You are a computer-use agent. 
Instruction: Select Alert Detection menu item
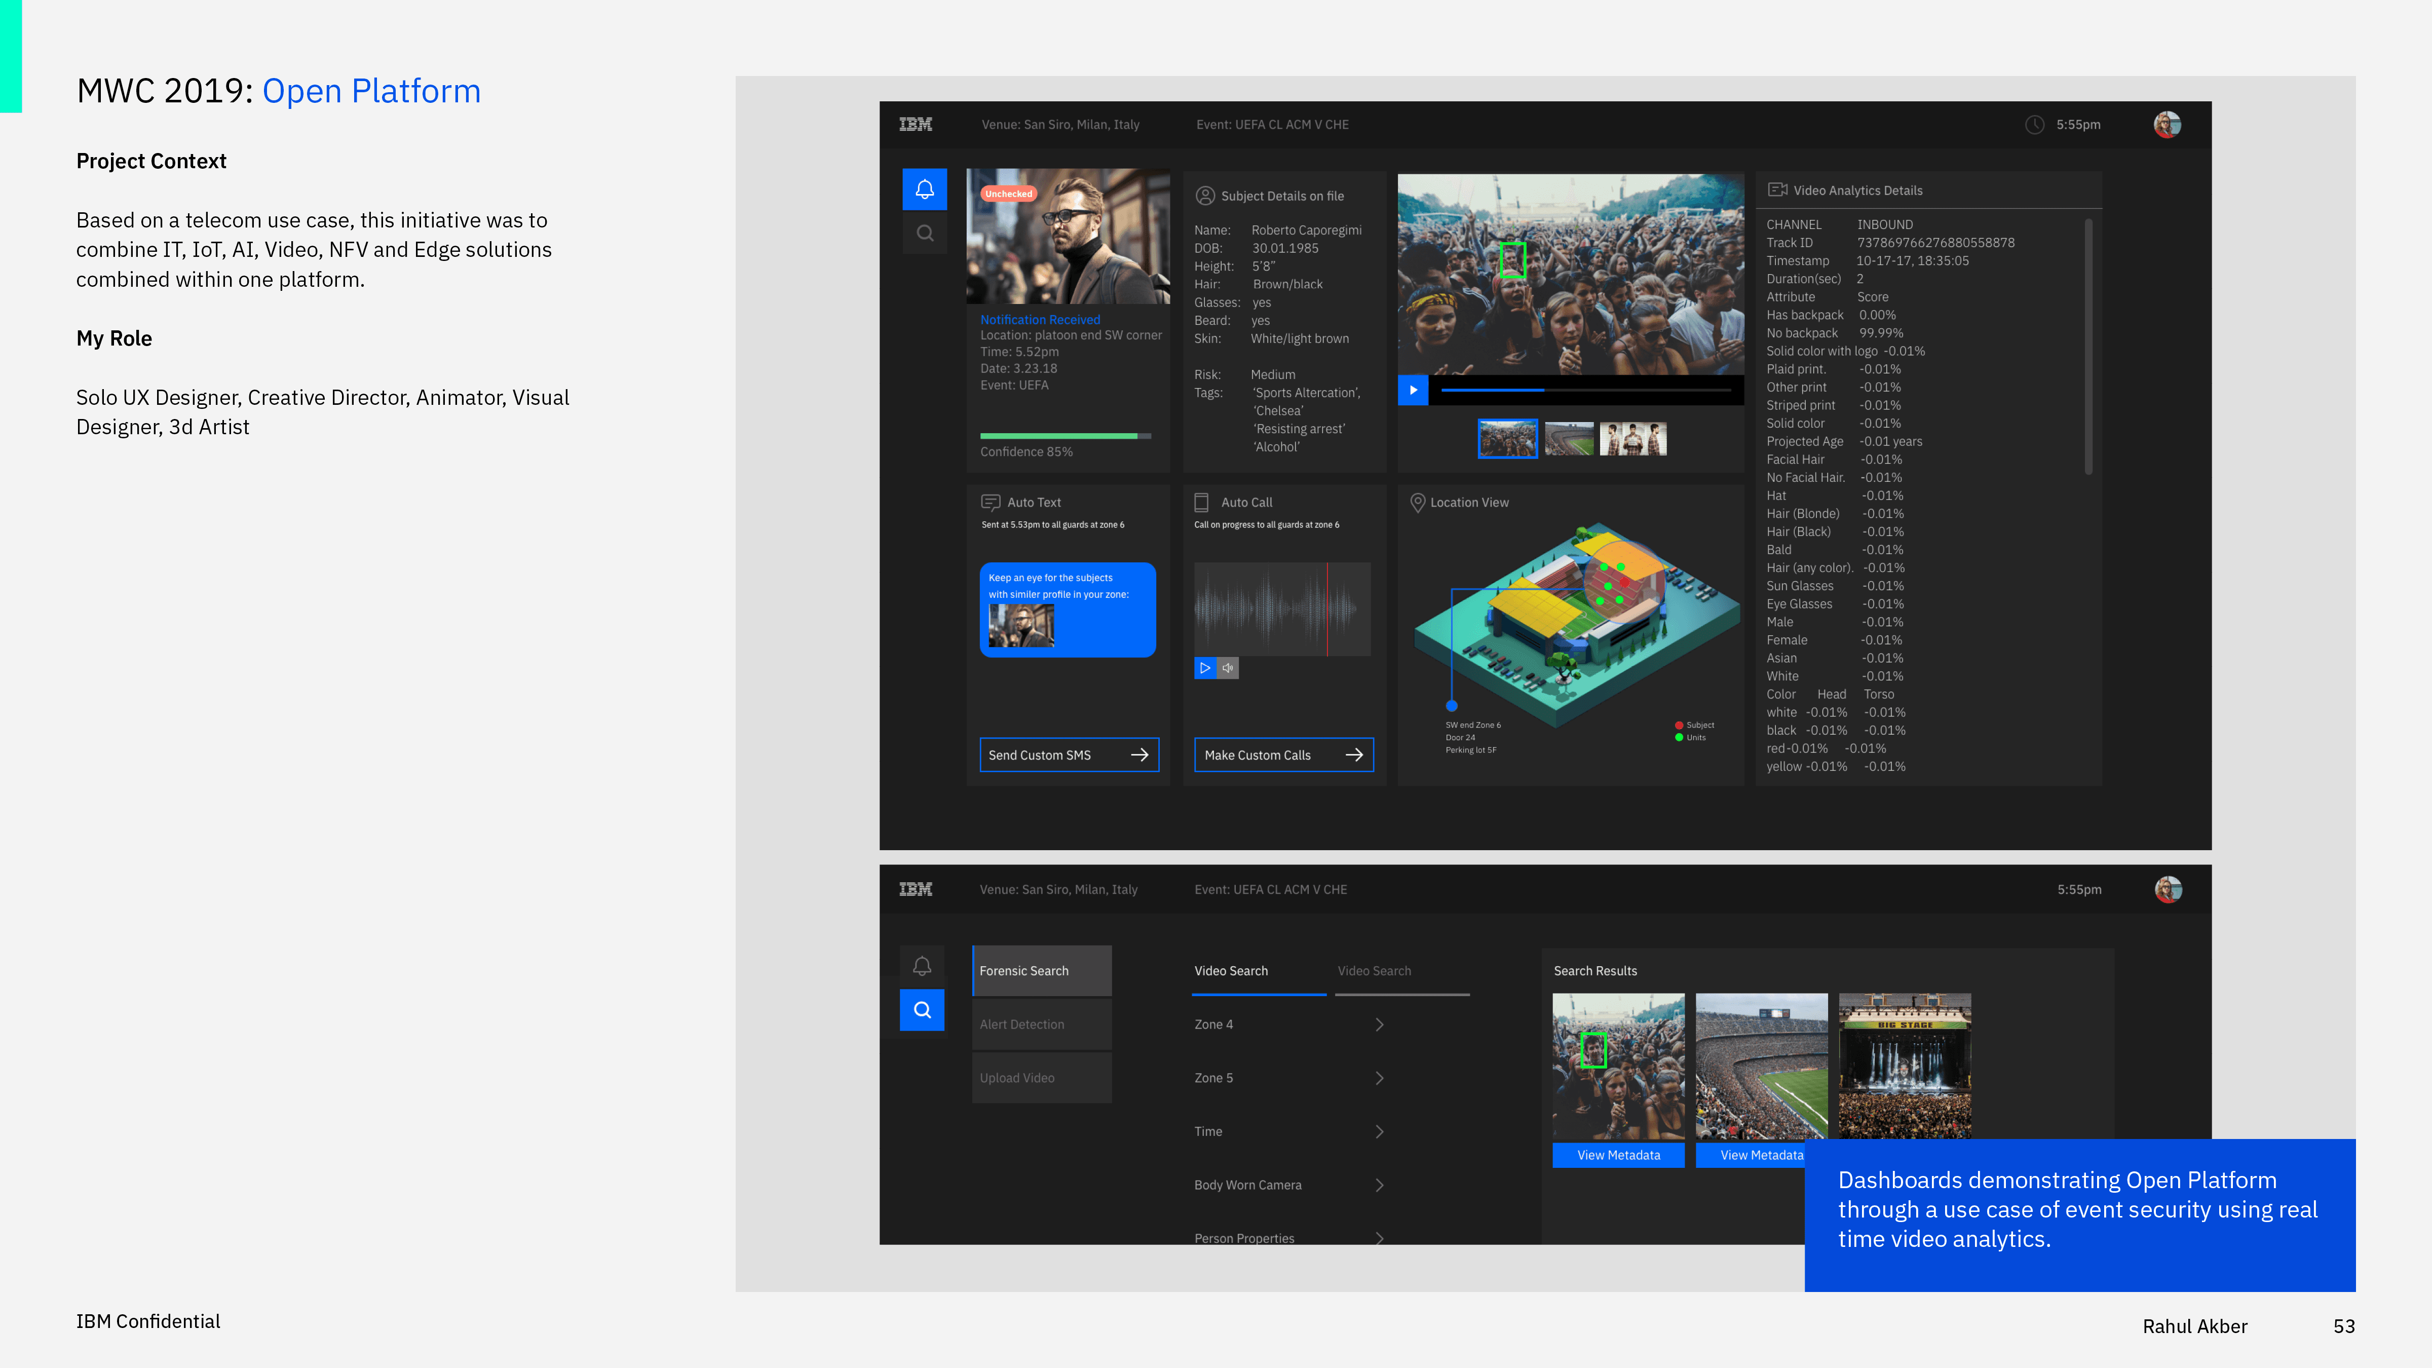pyautogui.click(x=1041, y=1024)
